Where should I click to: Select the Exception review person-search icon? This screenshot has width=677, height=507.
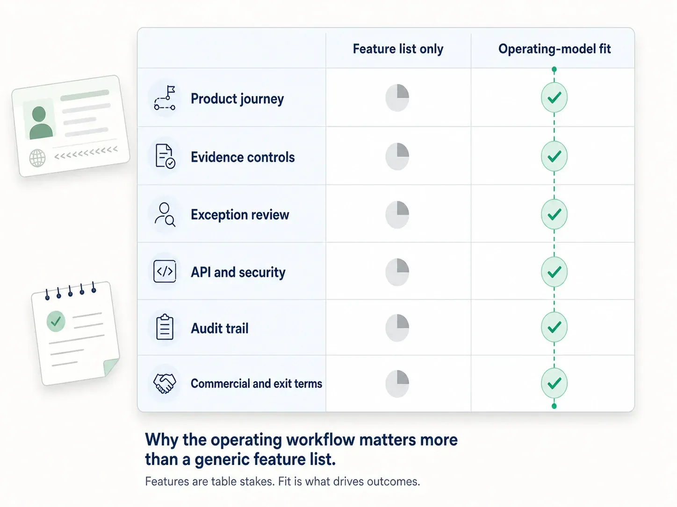pyautogui.click(x=165, y=214)
